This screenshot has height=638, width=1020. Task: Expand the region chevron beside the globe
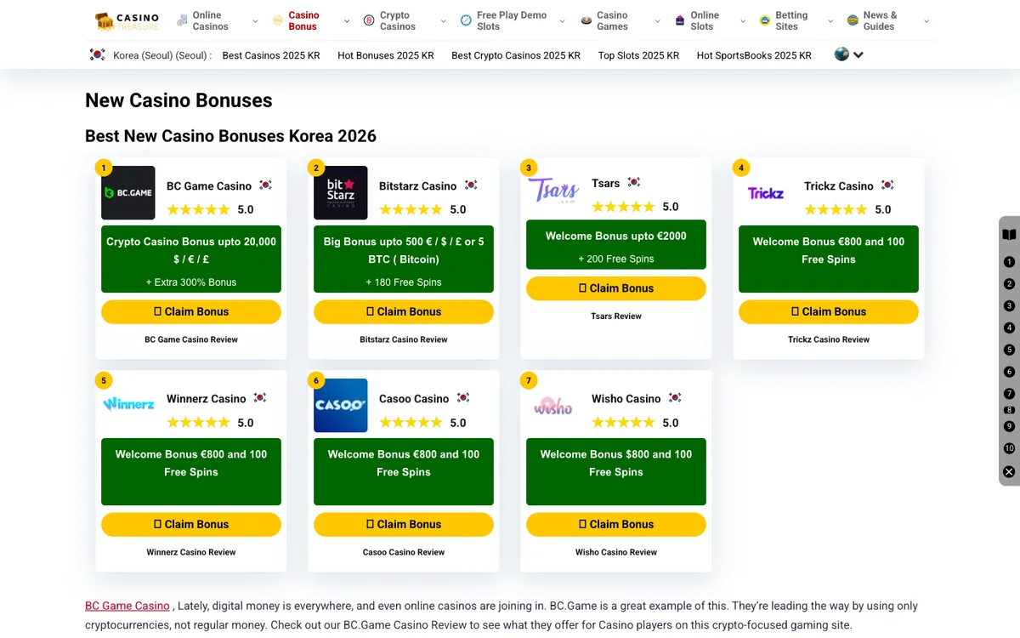(x=858, y=55)
